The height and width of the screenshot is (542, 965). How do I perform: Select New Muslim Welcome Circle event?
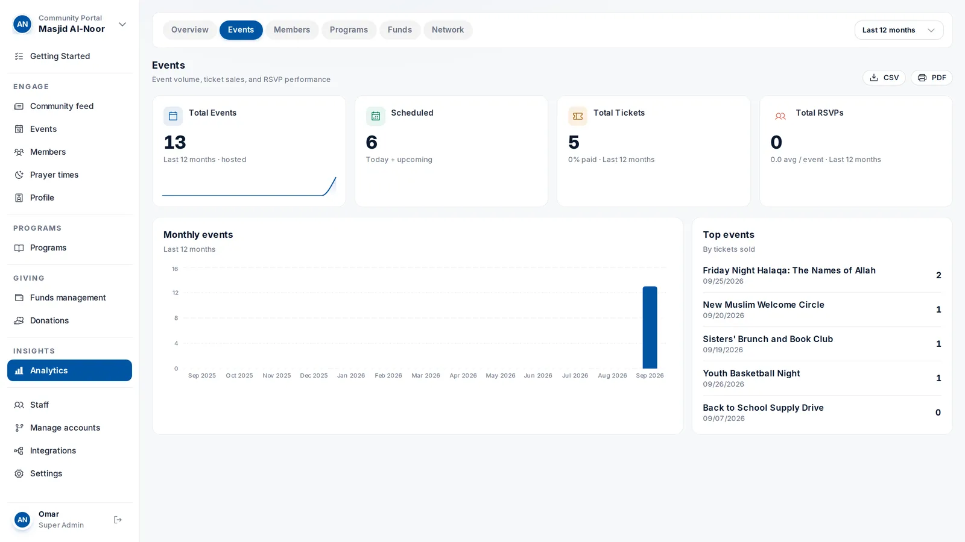(x=821, y=310)
